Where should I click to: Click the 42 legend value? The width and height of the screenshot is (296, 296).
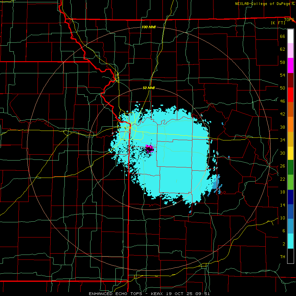click(x=283, y=114)
